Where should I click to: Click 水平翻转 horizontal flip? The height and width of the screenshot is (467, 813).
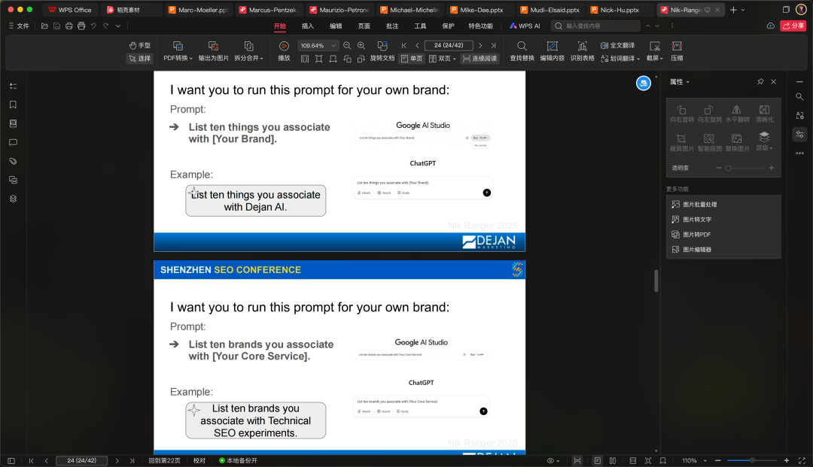pos(737,114)
